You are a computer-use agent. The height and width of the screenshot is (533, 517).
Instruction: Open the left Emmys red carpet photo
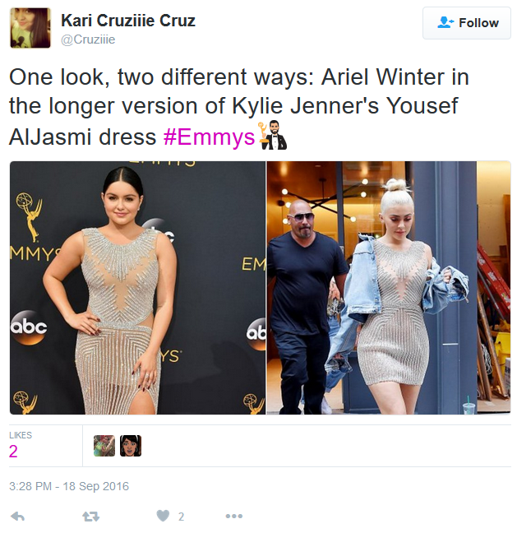[x=137, y=288]
